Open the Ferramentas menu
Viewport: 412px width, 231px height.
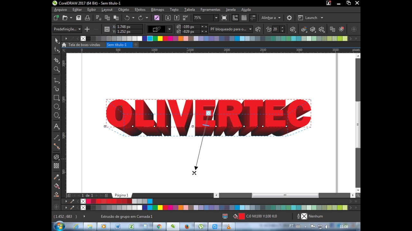click(x=210, y=10)
